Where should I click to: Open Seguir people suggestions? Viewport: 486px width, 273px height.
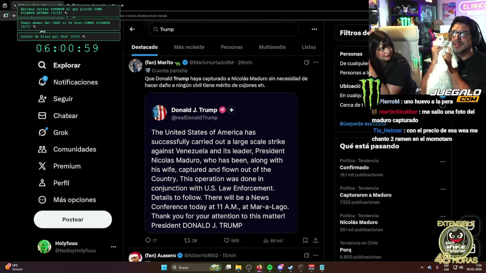pos(55,99)
